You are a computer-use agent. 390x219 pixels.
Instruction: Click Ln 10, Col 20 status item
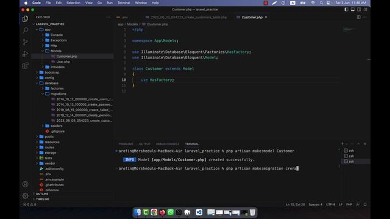295,204
